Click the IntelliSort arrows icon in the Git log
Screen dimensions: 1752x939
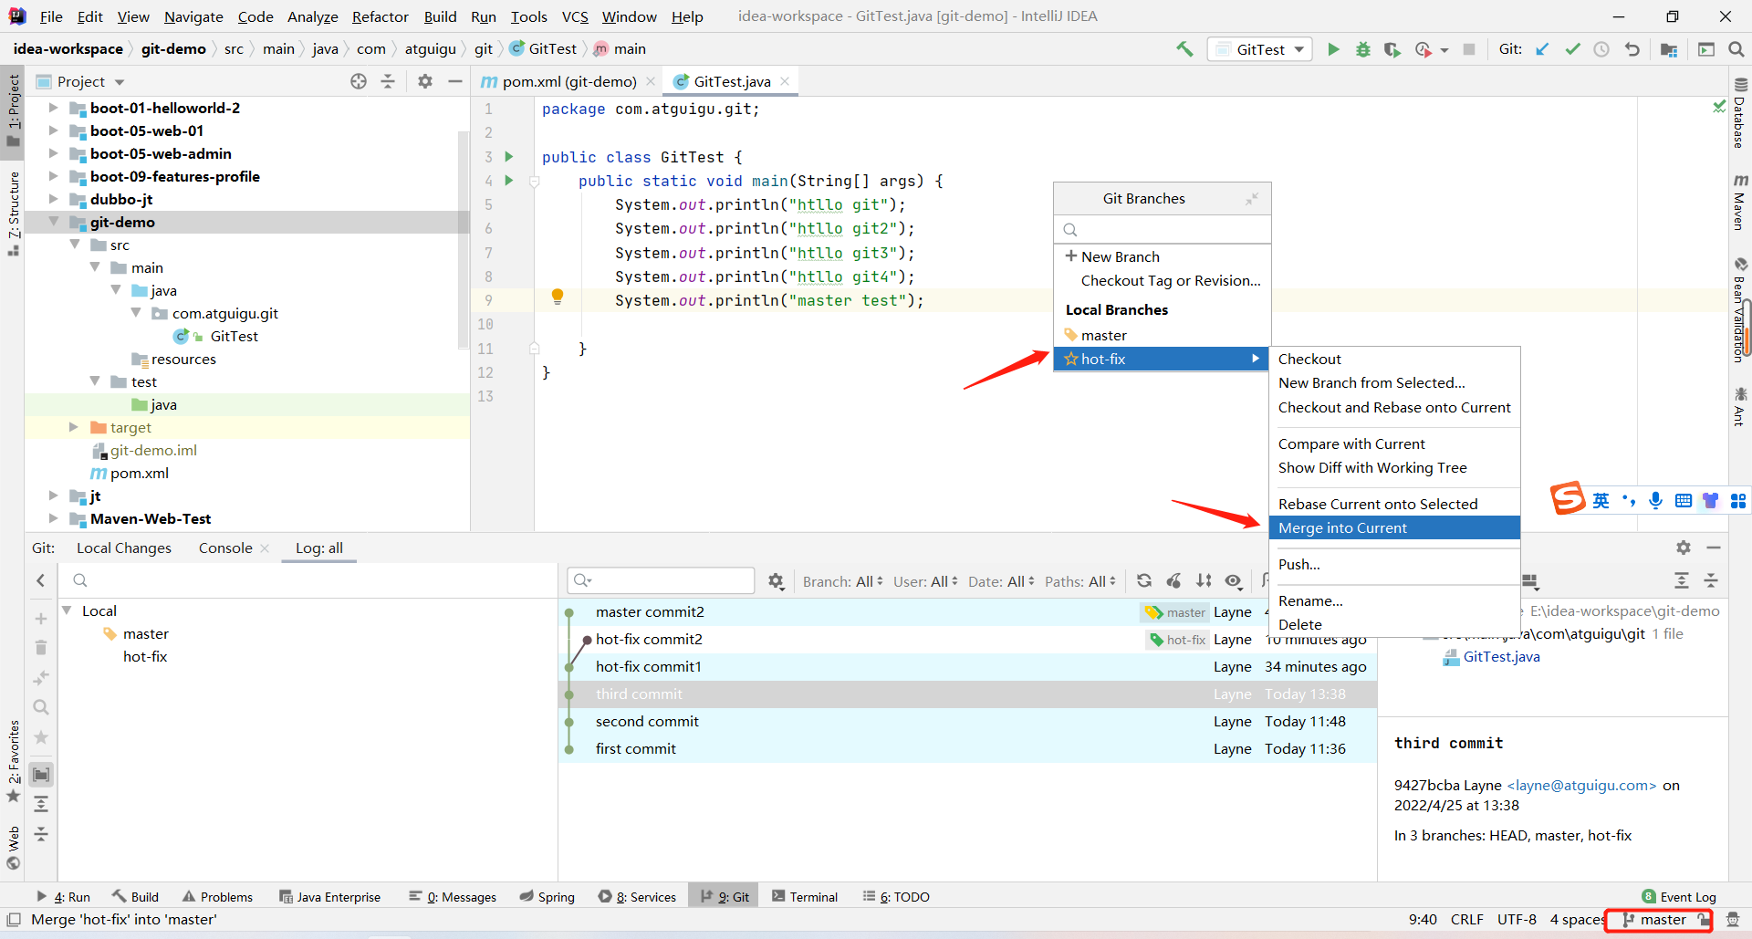pyautogui.click(x=1204, y=580)
